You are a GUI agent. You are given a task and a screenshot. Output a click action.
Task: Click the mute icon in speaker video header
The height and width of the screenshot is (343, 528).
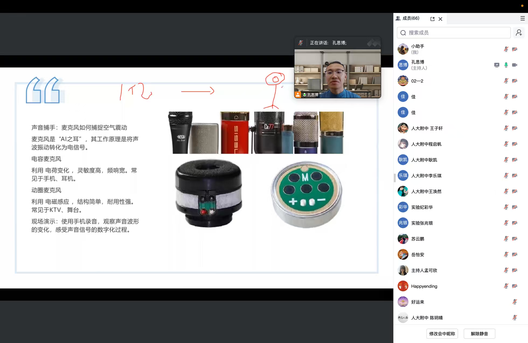click(x=301, y=43)
